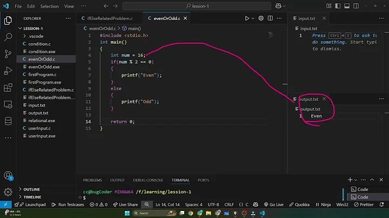Viewport: 389px width, 218px height.
Task: Open the database view in activity bar
Action: 8,121
